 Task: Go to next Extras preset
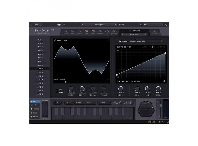(x=146, y=34)
